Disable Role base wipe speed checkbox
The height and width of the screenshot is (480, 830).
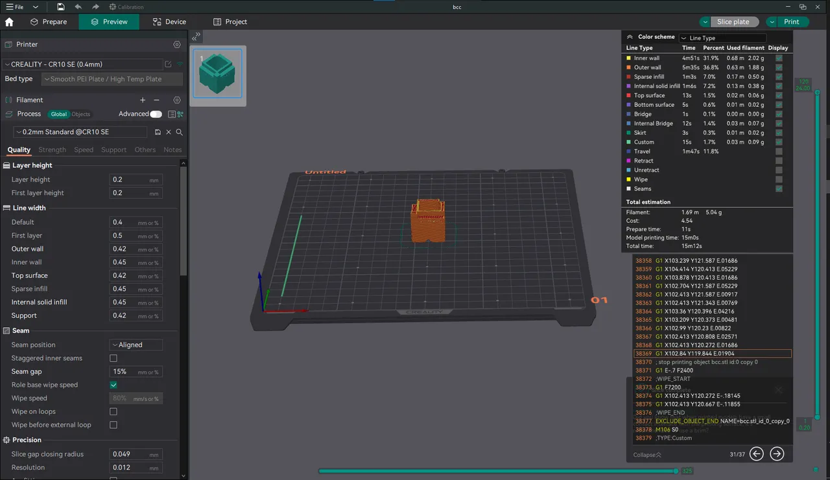[113, 385]
